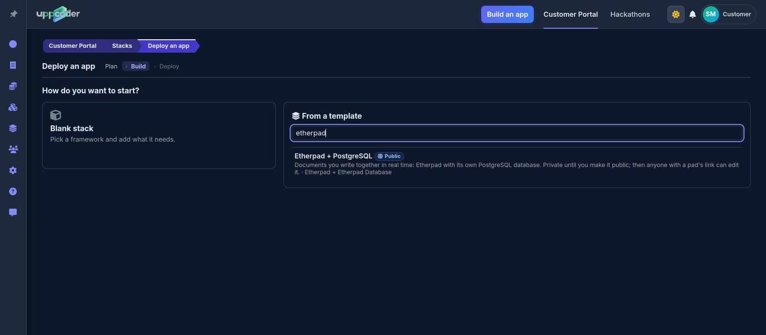Open the receipt invoices icon in sidebar

[13, 65]
